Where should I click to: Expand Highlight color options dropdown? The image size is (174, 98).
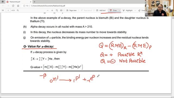pos(135,10)
